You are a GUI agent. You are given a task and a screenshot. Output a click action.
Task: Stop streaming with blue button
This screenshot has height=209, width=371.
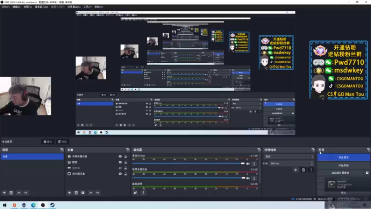343,157
